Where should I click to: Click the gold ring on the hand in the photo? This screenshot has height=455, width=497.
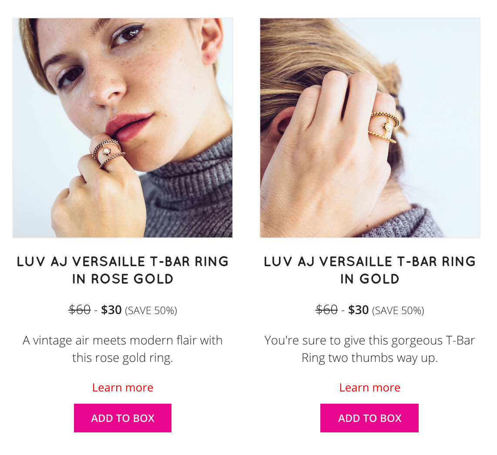click(x=384, y=127)
